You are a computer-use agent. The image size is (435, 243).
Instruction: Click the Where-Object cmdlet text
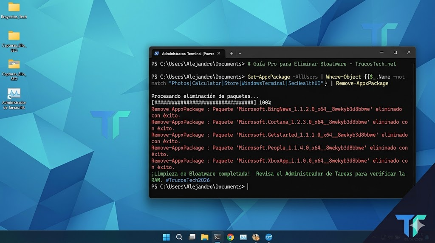[343, 77]
